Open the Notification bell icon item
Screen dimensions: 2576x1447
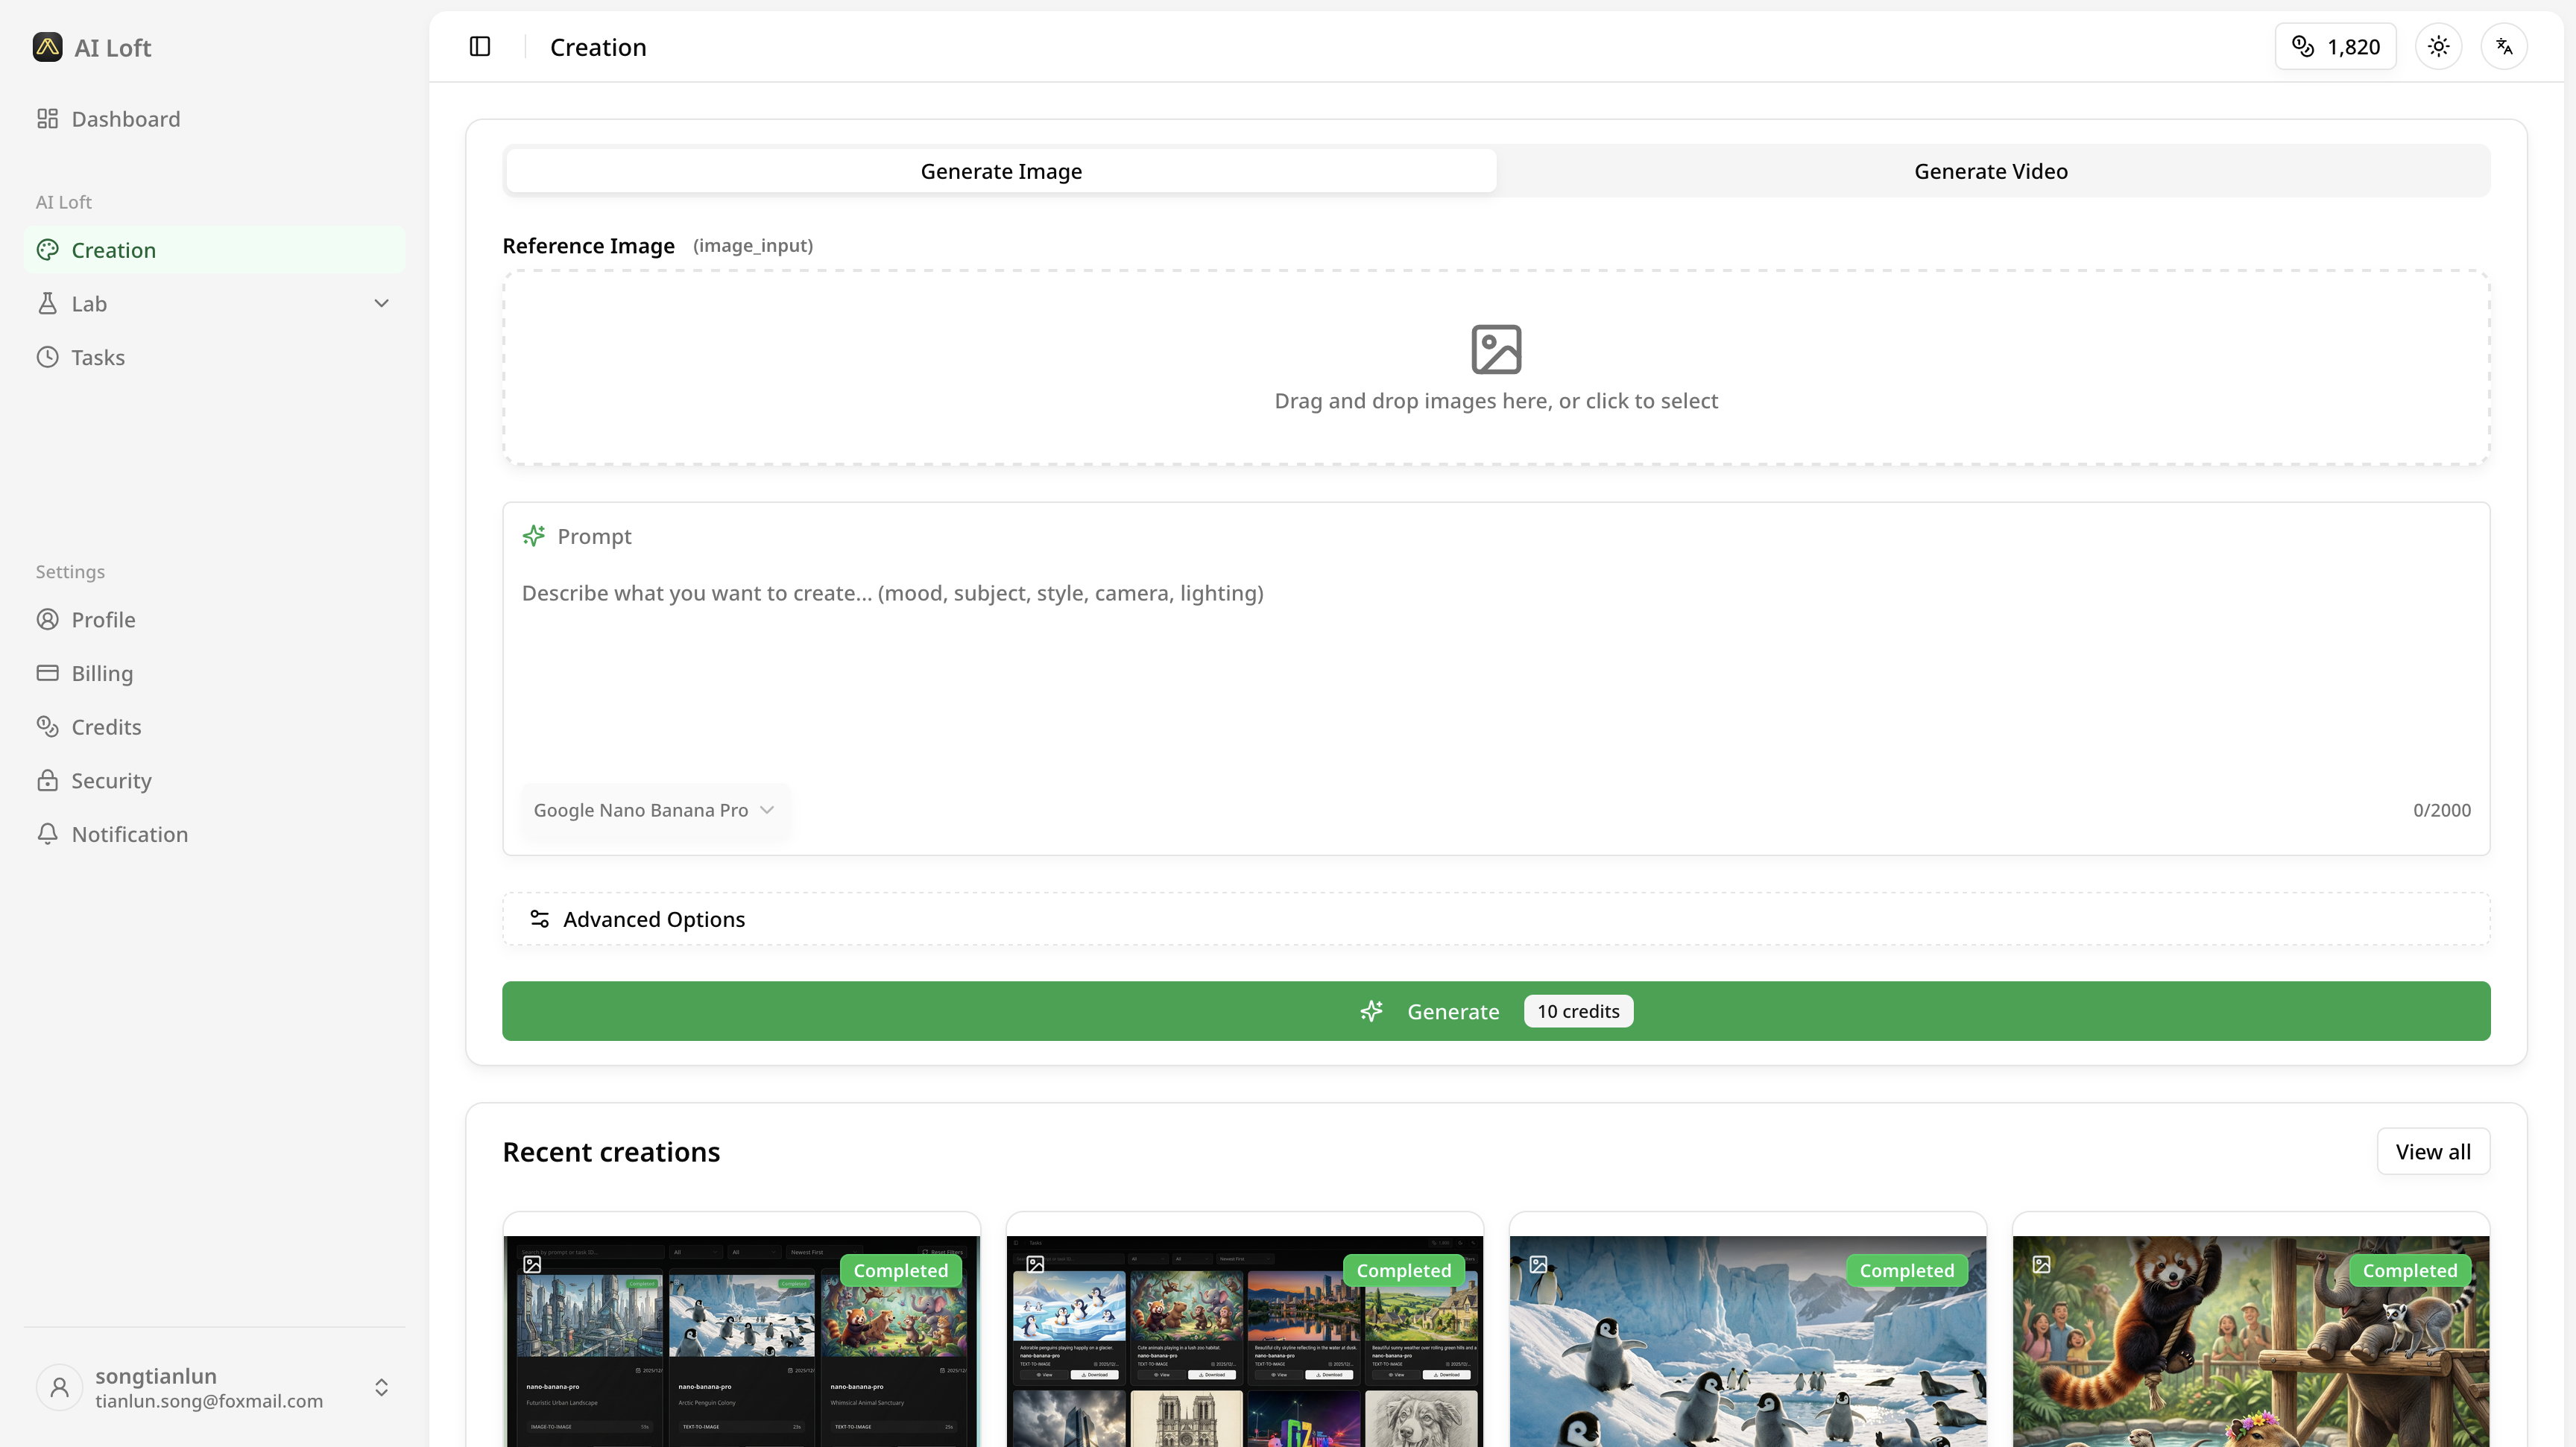click(47, 835)
